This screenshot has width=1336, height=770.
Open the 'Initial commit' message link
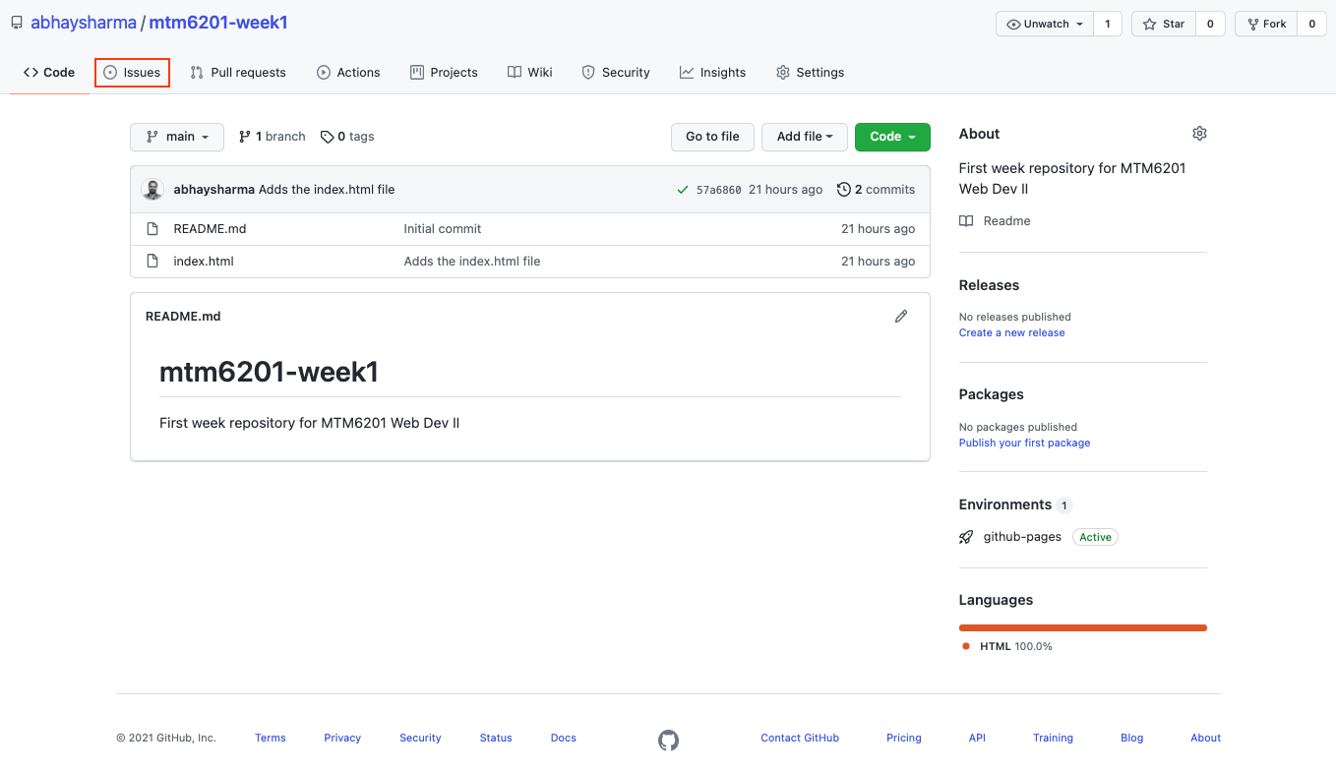coord(443,229)
